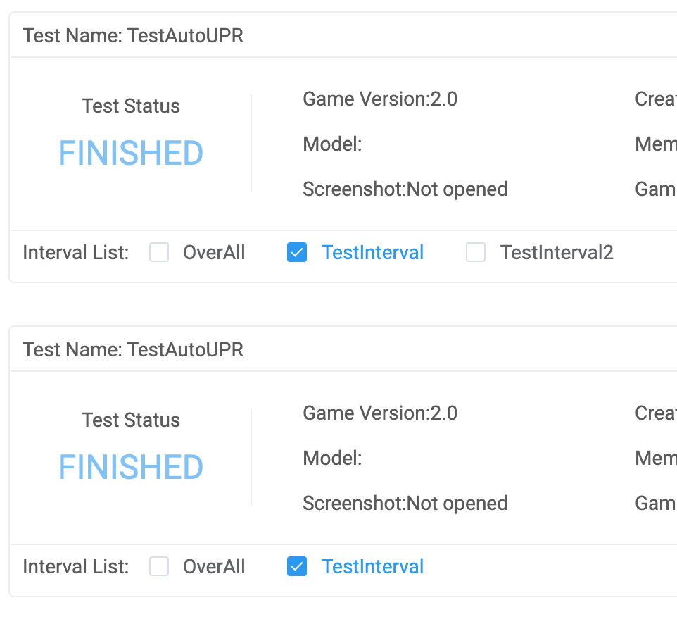
Task: Click the Model: field in second card
Action: point(332,459)
